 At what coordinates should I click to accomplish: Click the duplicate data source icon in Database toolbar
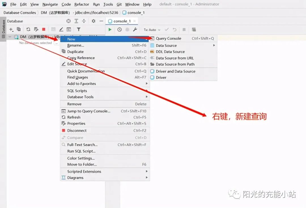tap(19, 29)
